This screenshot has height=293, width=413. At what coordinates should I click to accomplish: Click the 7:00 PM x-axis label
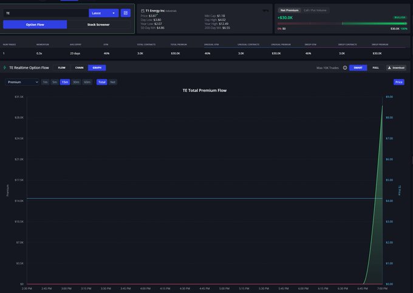coord(382,289)
